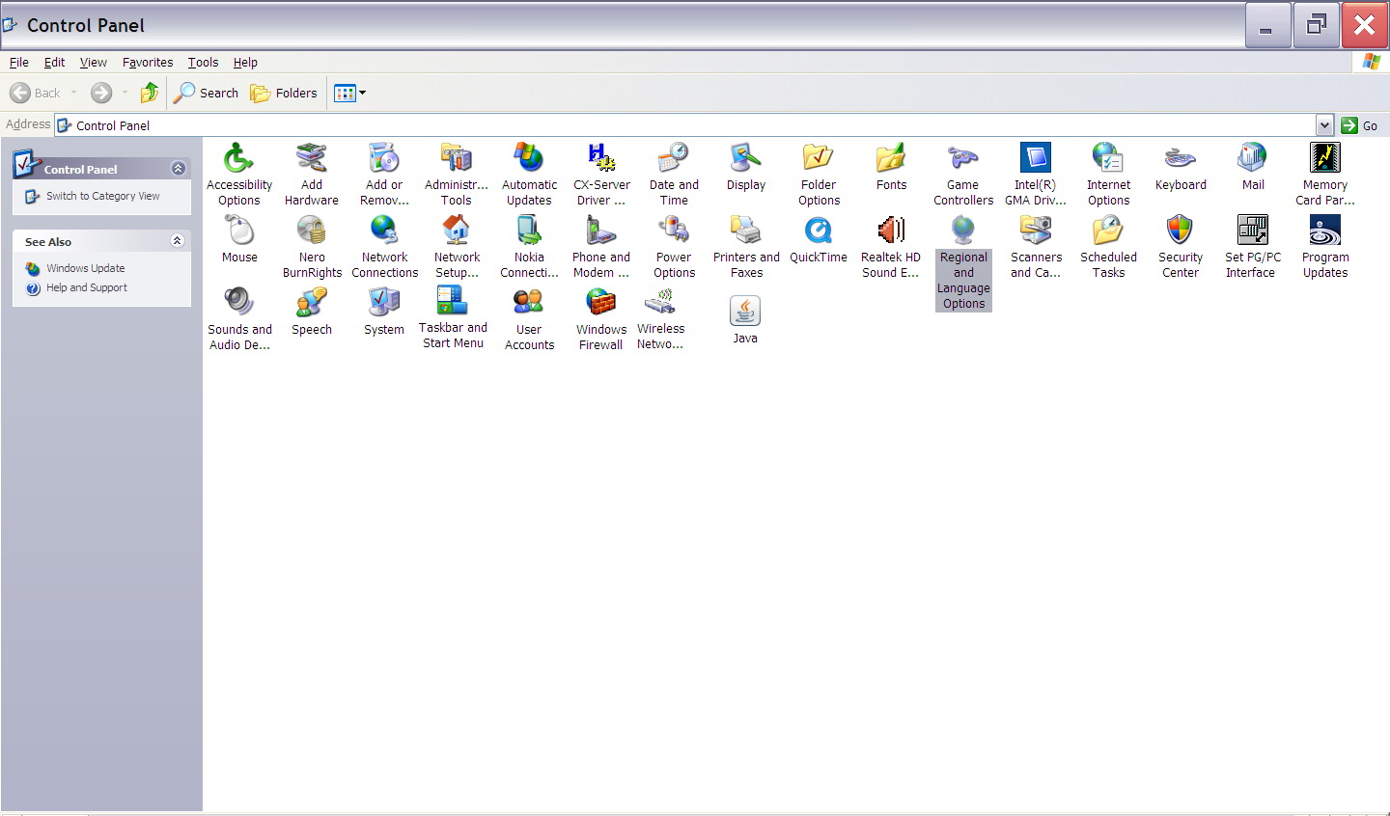Click Switch to Category View link
Image resolution: width=1390 pixels, height=816 pixels.
click(102, 196)
